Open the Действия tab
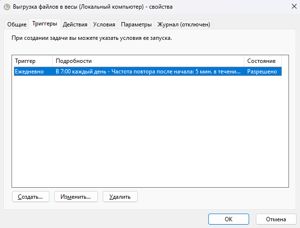300x228 pixels. point(75,24)
